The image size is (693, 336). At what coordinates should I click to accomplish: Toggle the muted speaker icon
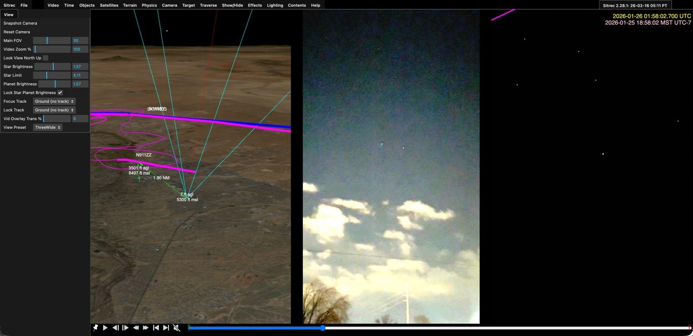pos(177,328)
